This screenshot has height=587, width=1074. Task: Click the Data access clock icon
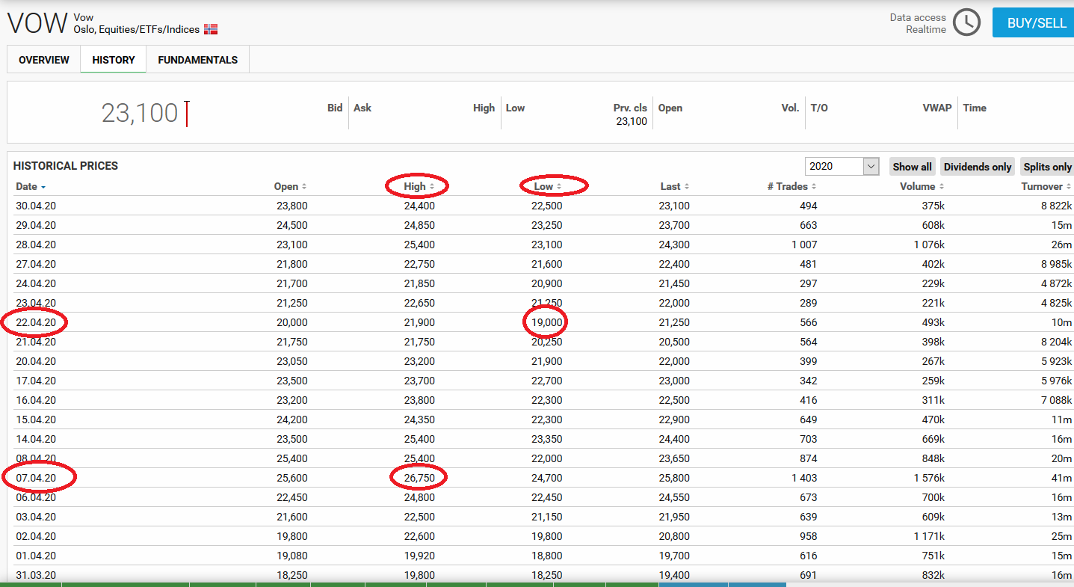click(x=966, y=22)
